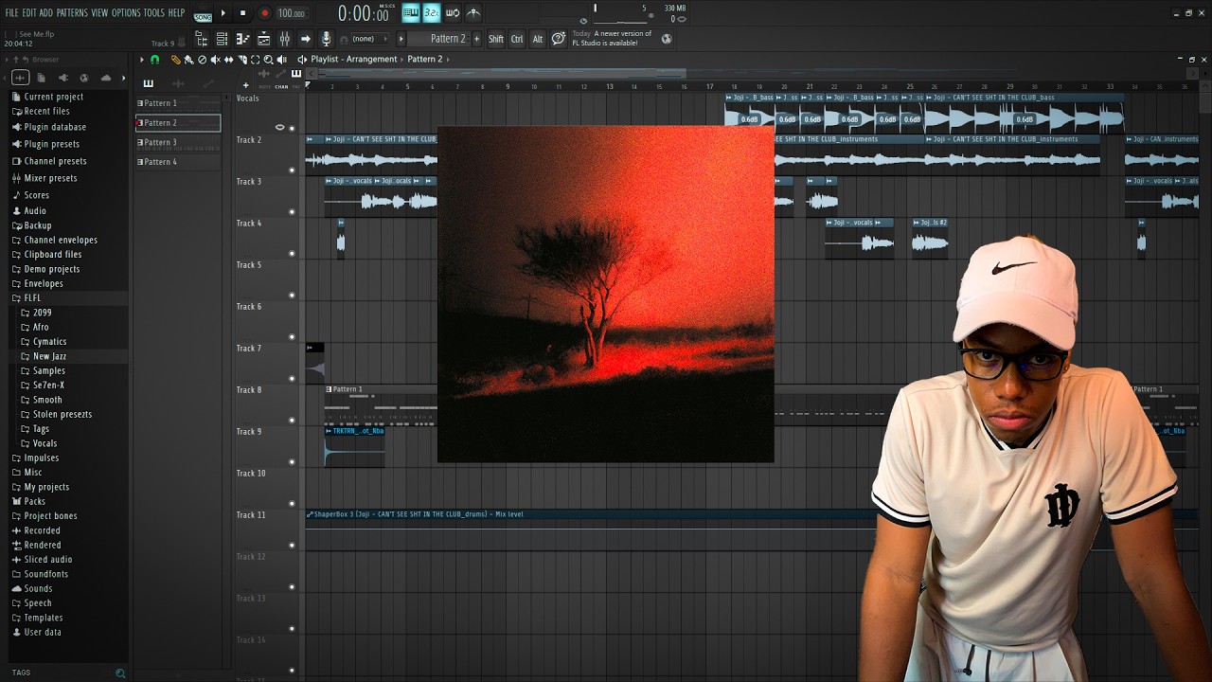The height and width of the screenshot is (682, 1212).
Task: Open the FILE menu
Action: [x=11, y=12]
